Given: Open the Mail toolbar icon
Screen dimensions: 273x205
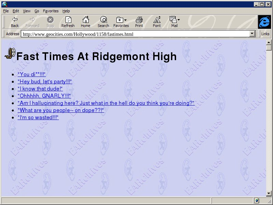Looking at the screenshot, I should (x=174, y=20).
